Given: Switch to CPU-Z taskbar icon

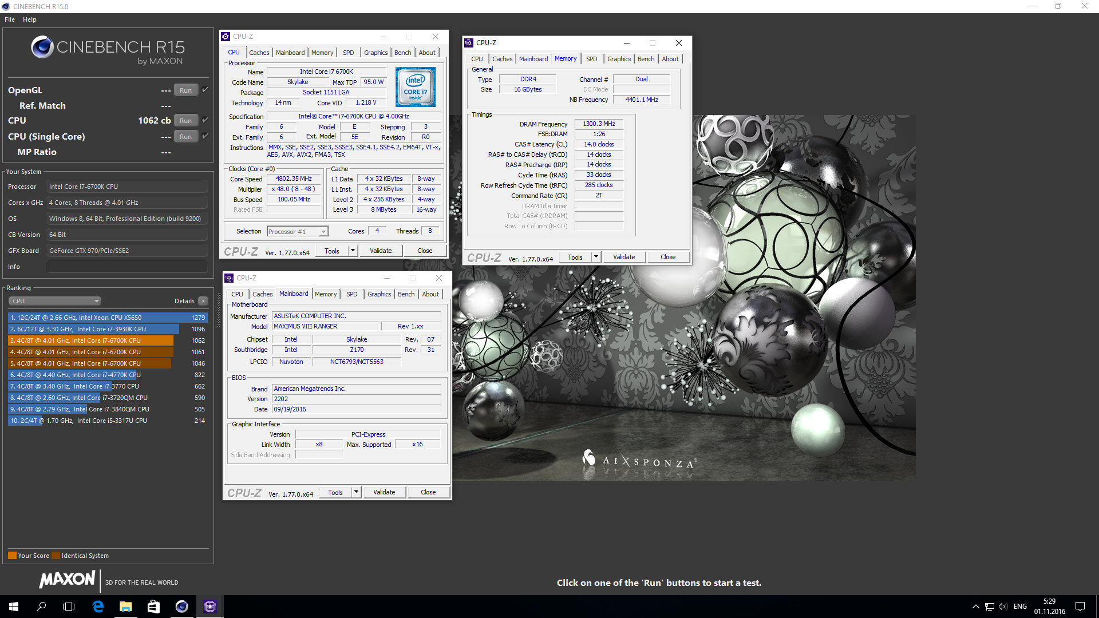Looking at the screenshot, I should [209, 607].
